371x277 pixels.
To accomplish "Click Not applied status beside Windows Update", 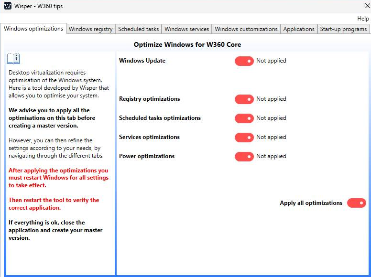I will pyautogui.click(x=271, y=61).
